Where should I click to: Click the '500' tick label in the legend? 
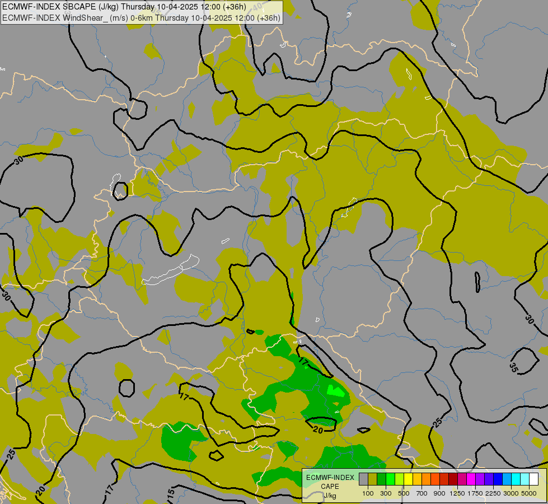pyautogui.click(x=404, y=493)
